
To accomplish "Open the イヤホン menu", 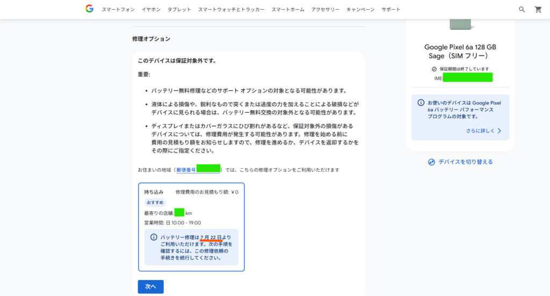I will coord(151,10).
